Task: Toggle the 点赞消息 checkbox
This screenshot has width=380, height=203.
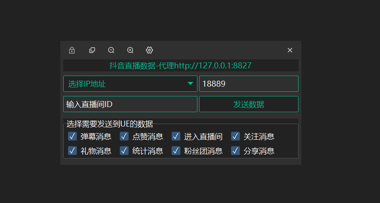Action: point(124,136)
